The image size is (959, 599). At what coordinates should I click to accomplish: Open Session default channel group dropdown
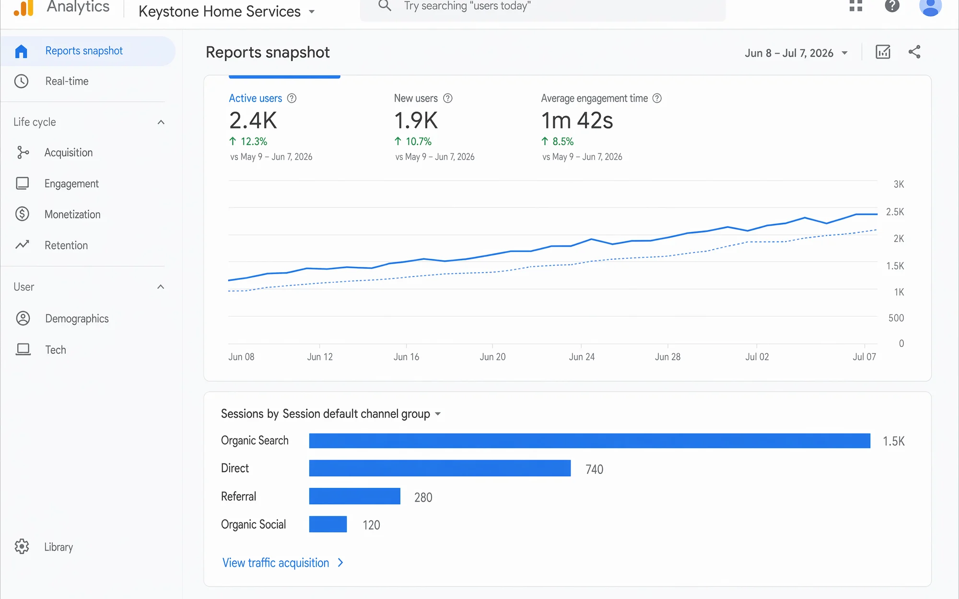(x=362, y=414)
